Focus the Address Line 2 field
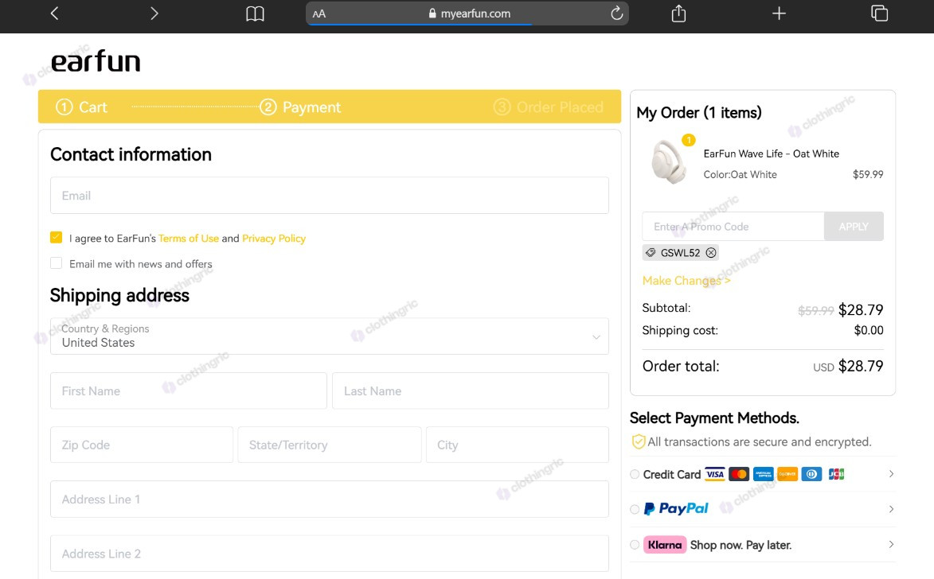The height and width of the screenshot is (579, 934). 330,554
